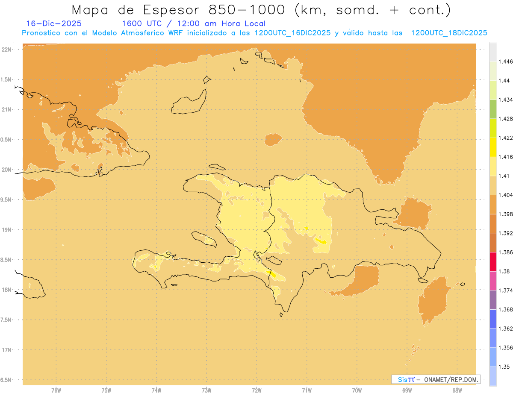Click the 21N latitude label
The width and height of the screenshot is (513, 396).
coord(6,110)
